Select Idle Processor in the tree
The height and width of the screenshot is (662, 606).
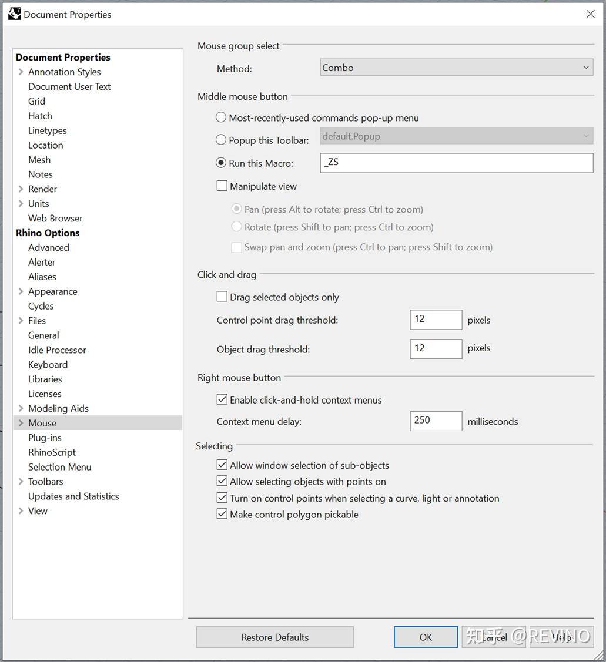click(x=57, y=350)
